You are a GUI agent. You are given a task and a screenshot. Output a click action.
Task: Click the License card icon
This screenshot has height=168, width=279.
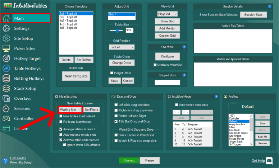click(6, 129)
